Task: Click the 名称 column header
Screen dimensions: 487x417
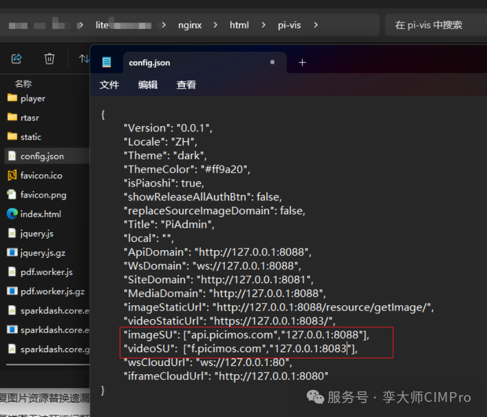Action: point(23,83)
